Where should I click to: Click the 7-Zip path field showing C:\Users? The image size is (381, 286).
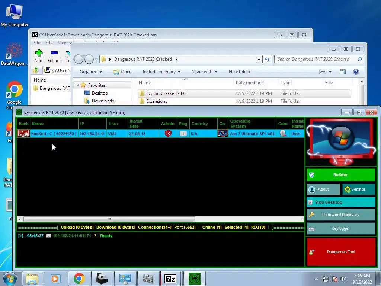coord(57,70)
